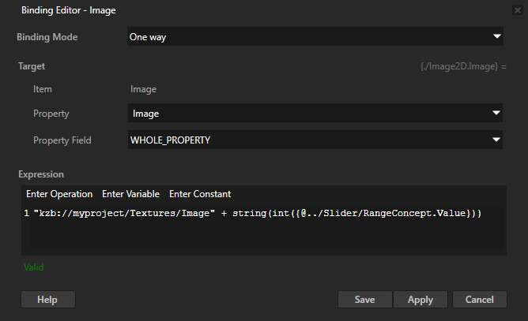528x321 pixels.
Task: Click Enter Operation in expression toolbar
Action: click(x=59, y=194)
